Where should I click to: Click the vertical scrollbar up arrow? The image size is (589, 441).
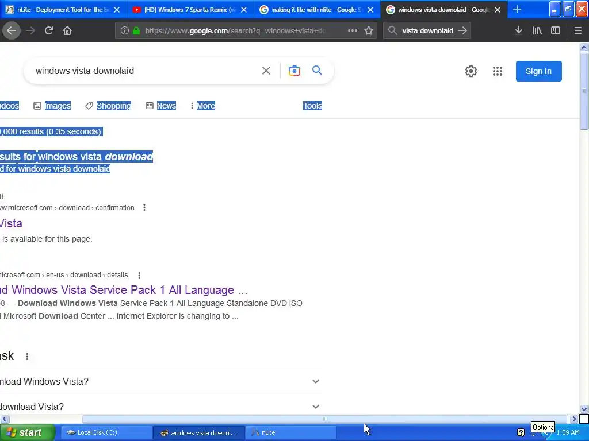click(x=584, y=47)
